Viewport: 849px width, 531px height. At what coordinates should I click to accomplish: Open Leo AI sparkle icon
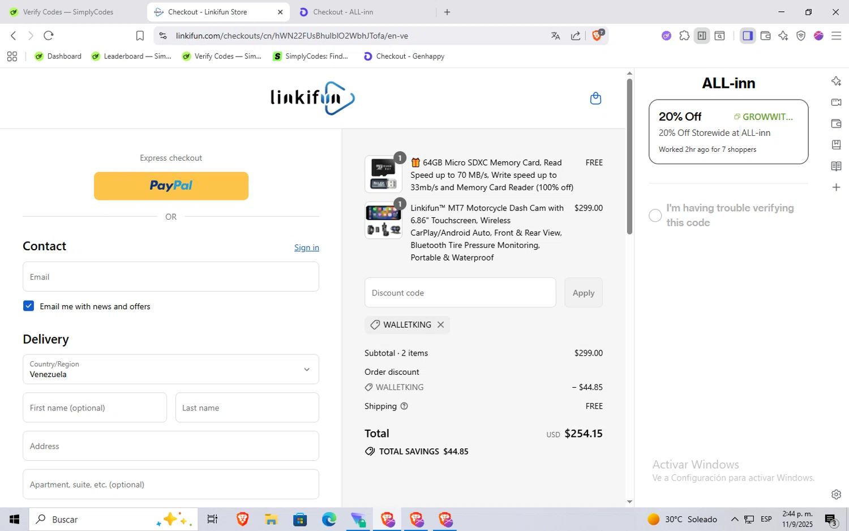point(783,36)
